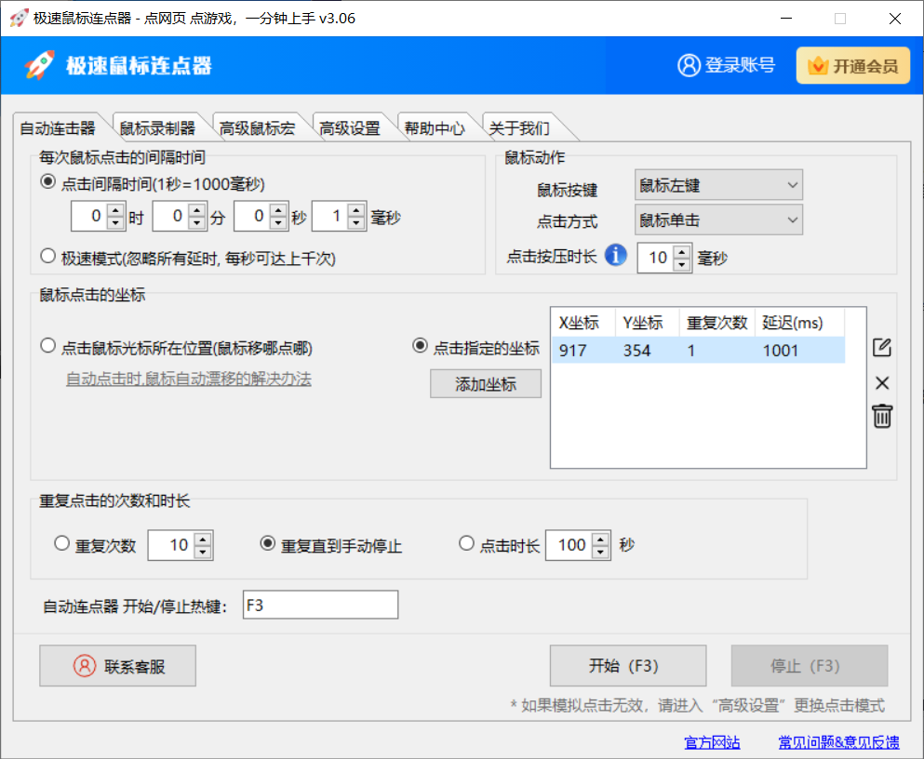Open the 官方网站 link
The image size is (924, 759).
[x=711, y=742]
